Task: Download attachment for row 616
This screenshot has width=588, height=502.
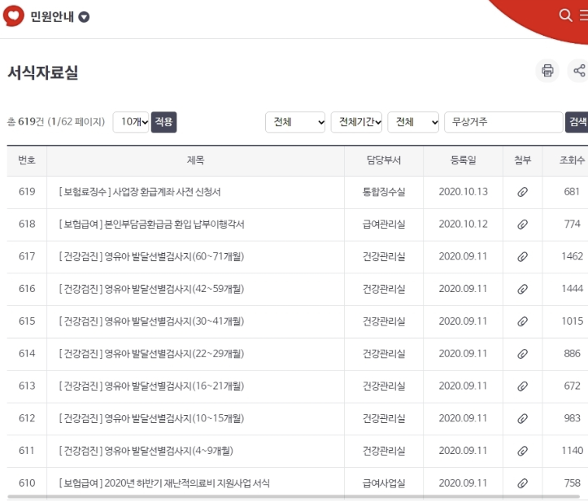Action: (522, 289)
